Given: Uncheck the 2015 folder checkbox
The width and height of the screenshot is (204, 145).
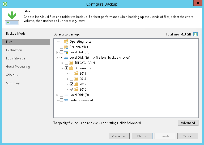Looking at the screenshot, I should (71, 84).
